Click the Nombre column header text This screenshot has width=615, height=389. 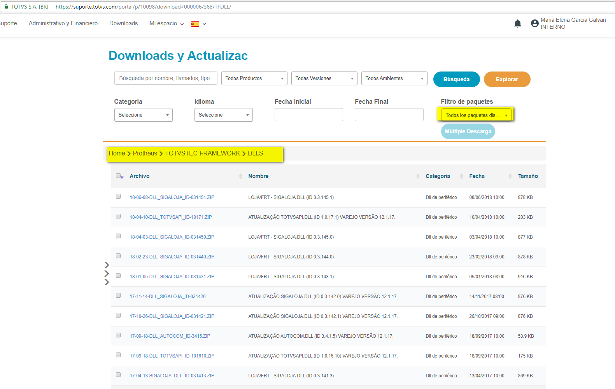[x=258, y=176]
